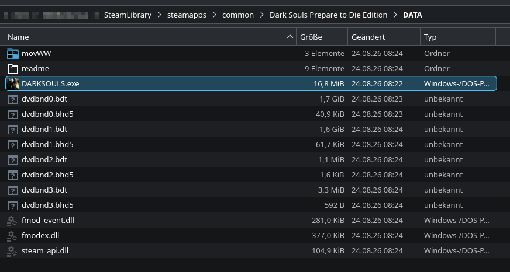Select the fmodex.dll file name
Image resolution: width=510 pixels, height=272 pixels.
pyautogui.click(x=40, y=236)
